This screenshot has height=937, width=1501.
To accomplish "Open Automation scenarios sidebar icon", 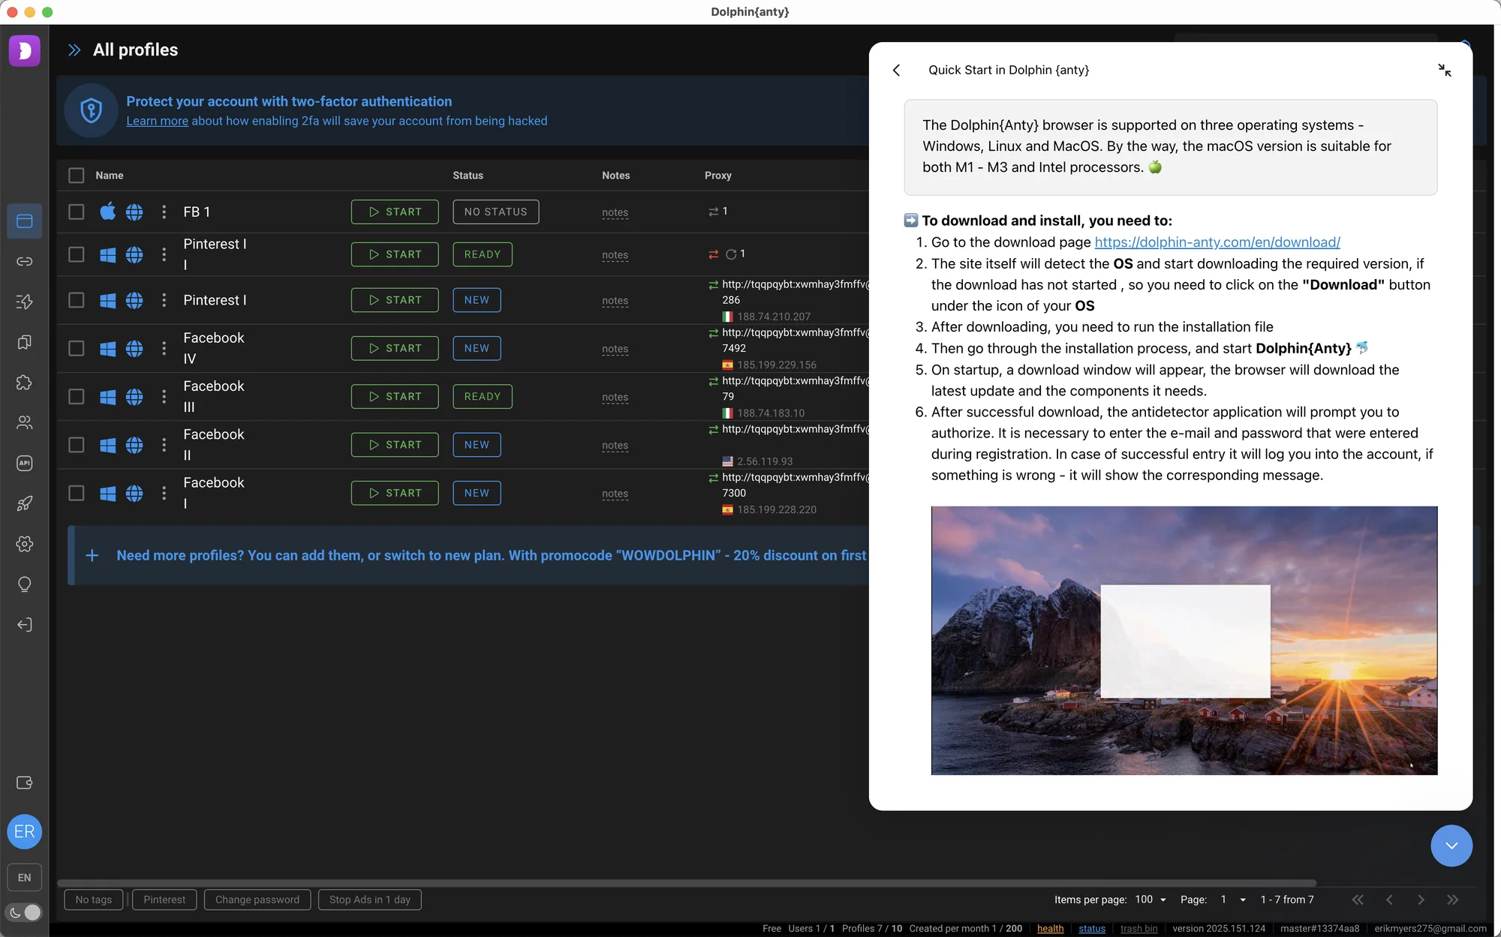I will click(24, 302).
